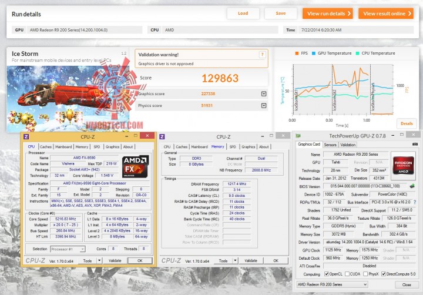Image resolution: width=423 pixels, height=295 pixels.
Task: Click the validation warning question mark icon
Action: click(x=262, y=55)
